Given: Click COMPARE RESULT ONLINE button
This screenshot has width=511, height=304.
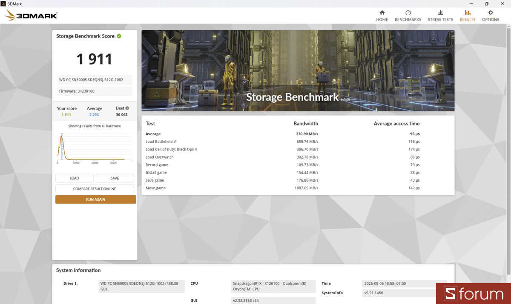Looking at the screenshot, I should [x=95, y=189].
